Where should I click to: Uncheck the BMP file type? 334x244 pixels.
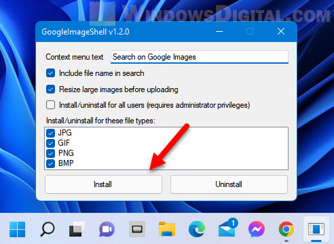click(x=50, y=163)
